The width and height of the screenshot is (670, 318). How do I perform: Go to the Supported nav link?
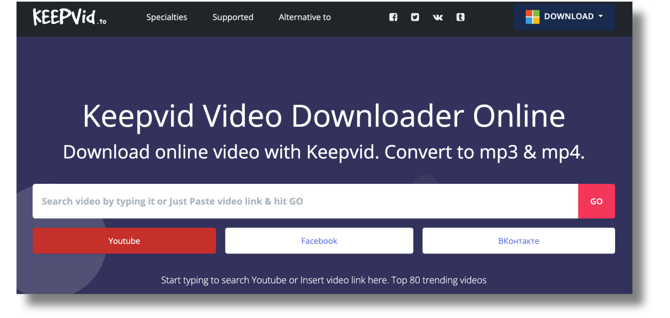click(x=233, y=17)
